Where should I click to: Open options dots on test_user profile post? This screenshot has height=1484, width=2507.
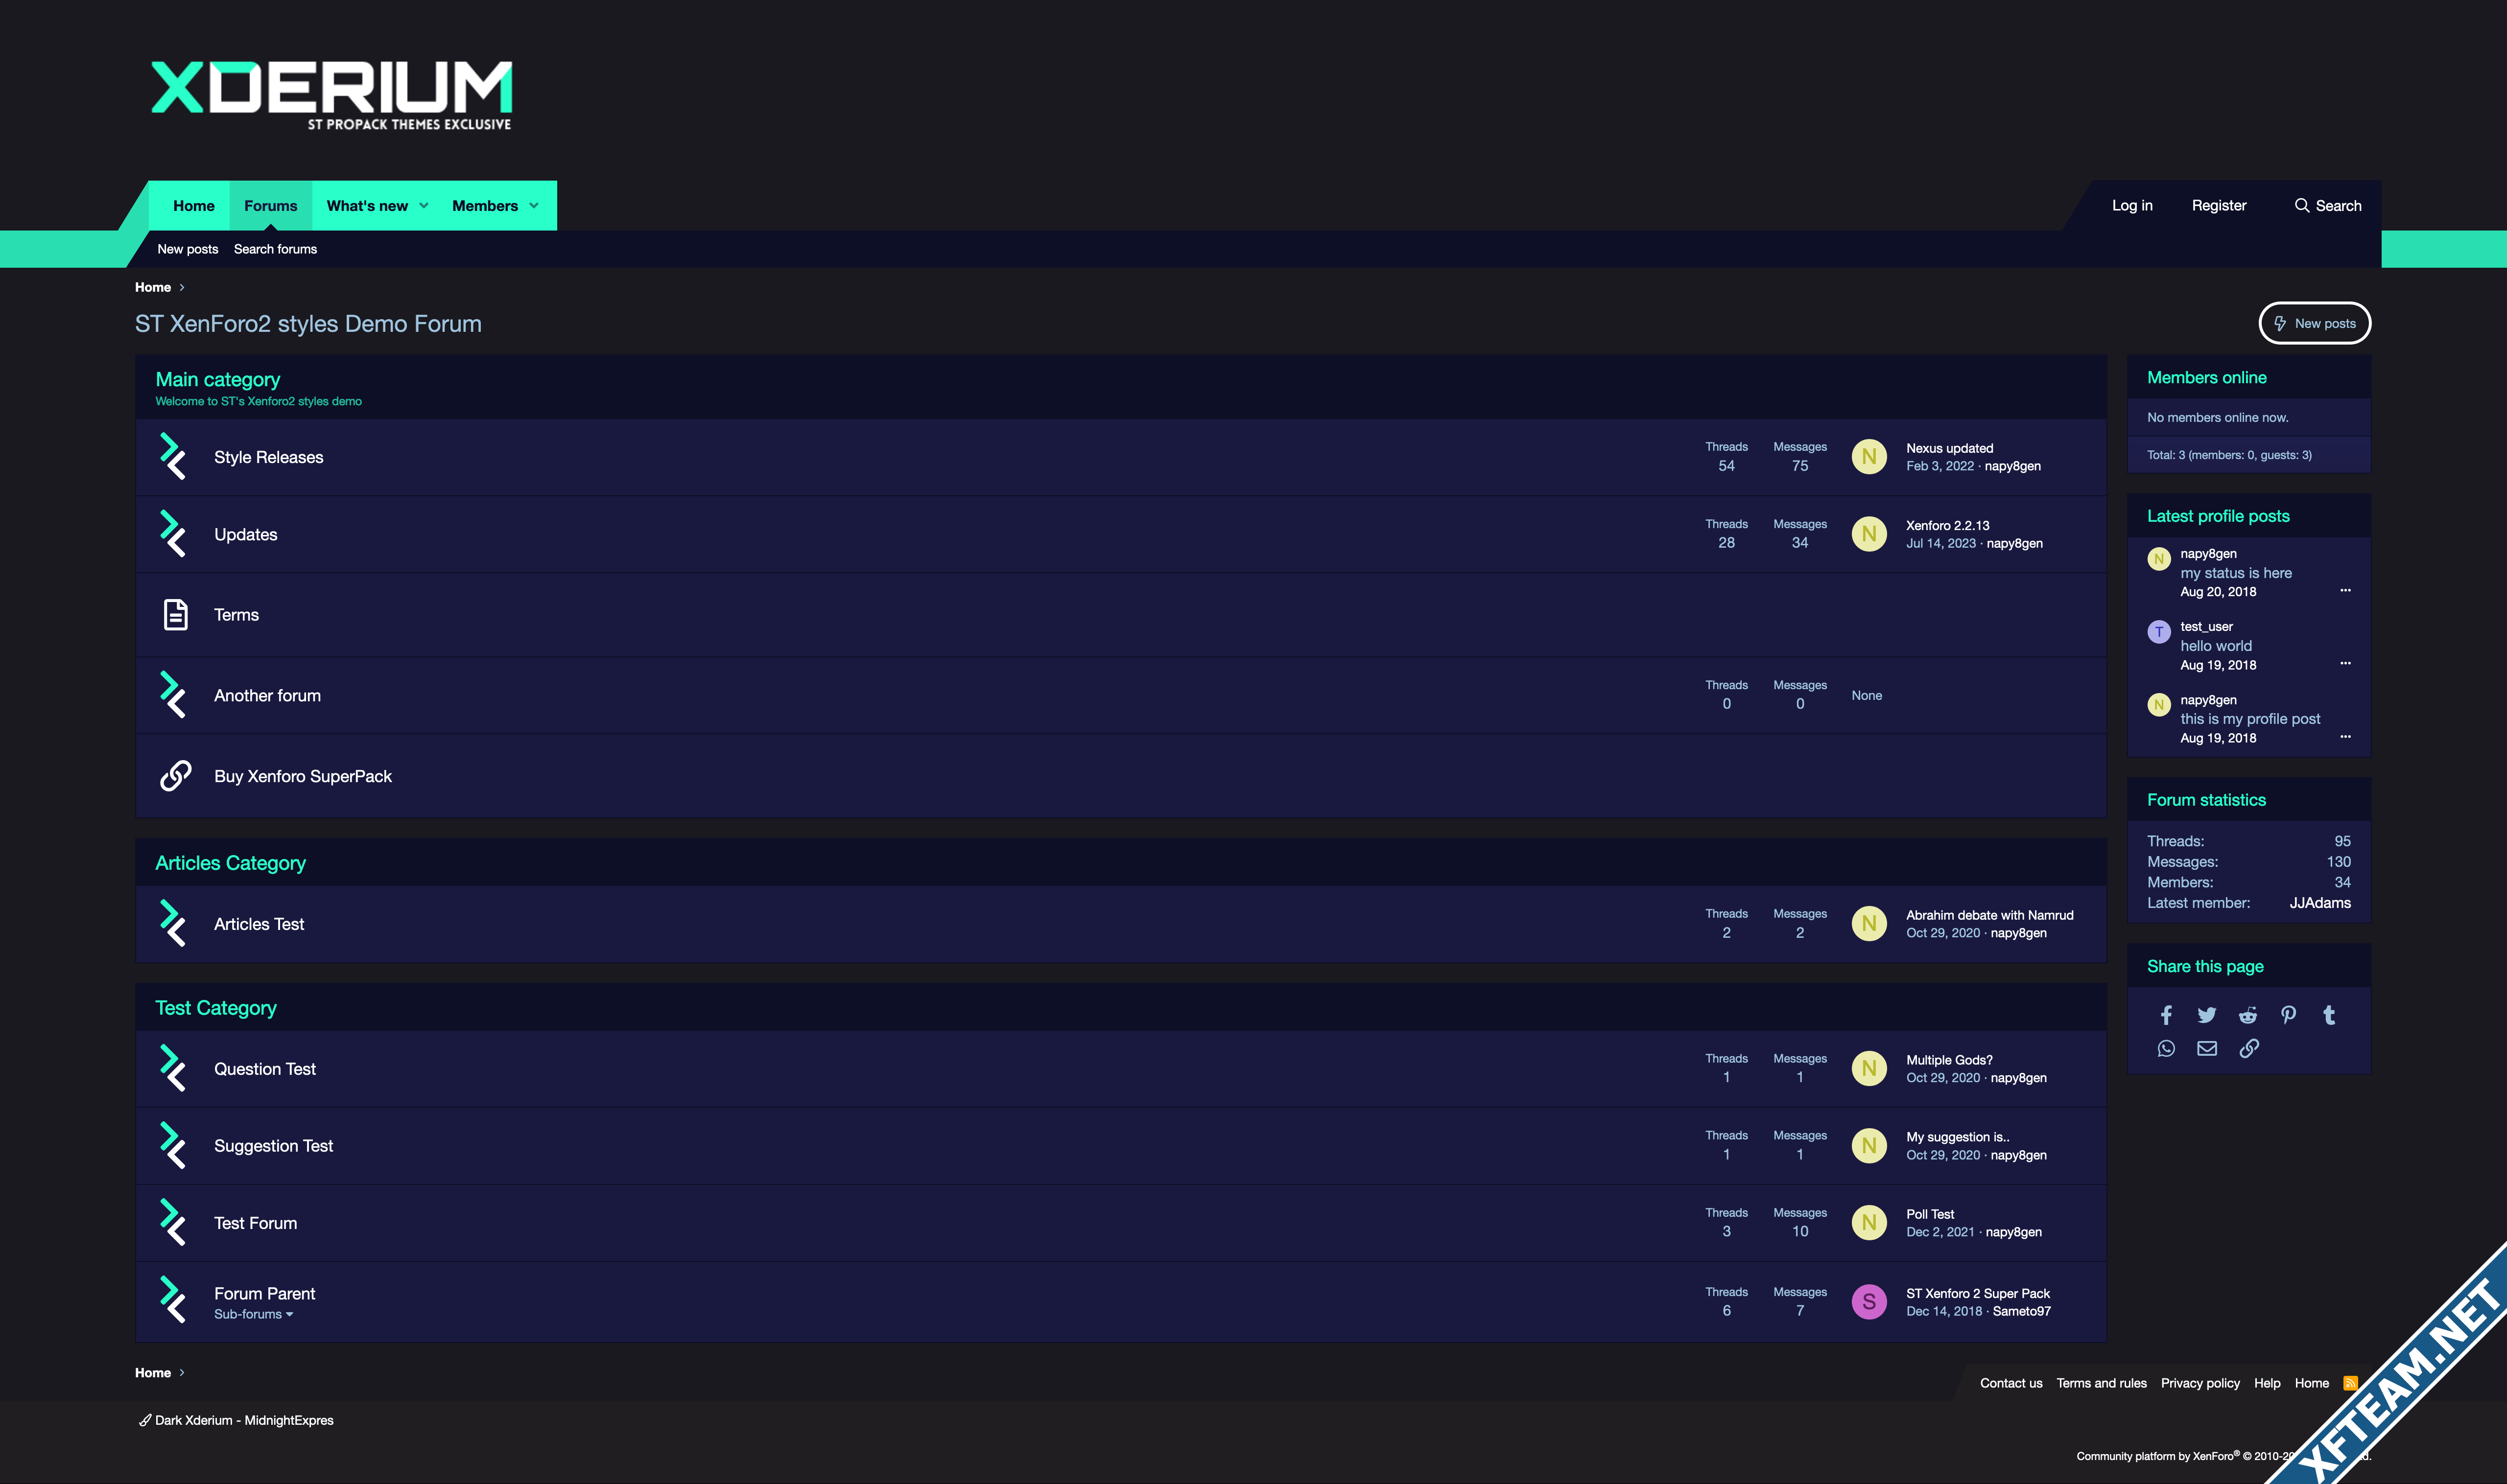[x=2345, y=664]
